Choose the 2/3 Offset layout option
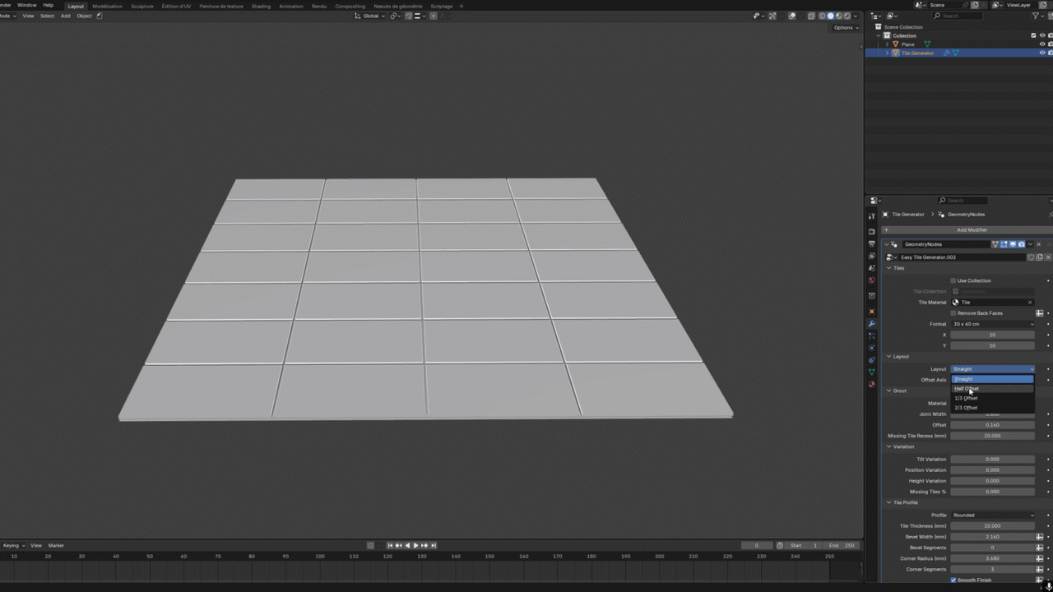The width and height of the screenshot is (1053, 592). tap(992, 408)
